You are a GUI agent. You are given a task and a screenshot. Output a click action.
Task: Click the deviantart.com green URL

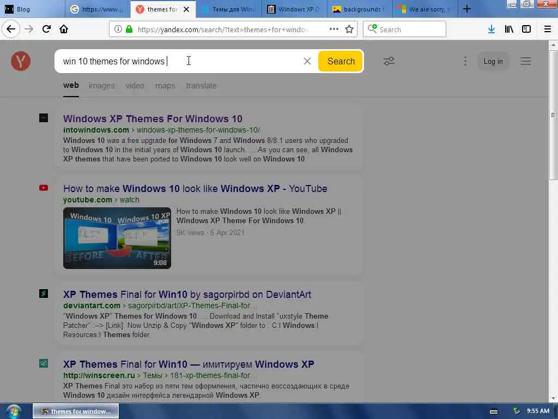pos(160,306)
